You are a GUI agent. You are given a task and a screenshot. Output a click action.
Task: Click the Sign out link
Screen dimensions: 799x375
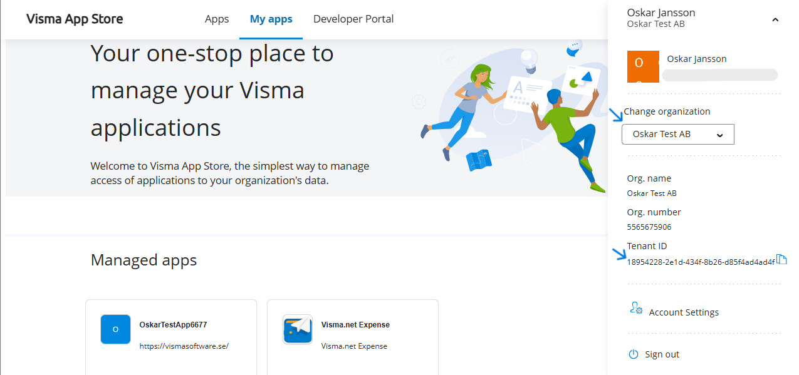(x=662, y=354)
